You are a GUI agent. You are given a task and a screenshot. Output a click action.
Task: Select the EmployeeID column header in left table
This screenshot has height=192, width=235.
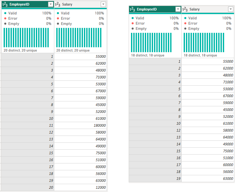[x=28, y=4]
